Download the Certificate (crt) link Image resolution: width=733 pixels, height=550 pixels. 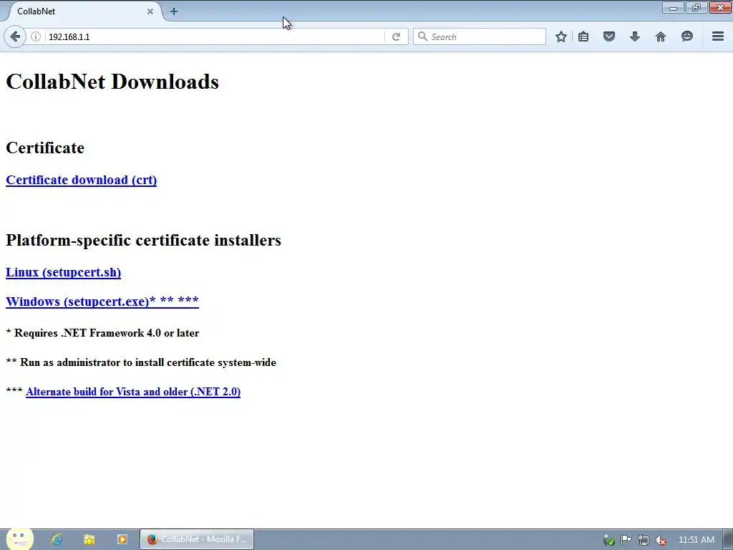pos(82,180)
